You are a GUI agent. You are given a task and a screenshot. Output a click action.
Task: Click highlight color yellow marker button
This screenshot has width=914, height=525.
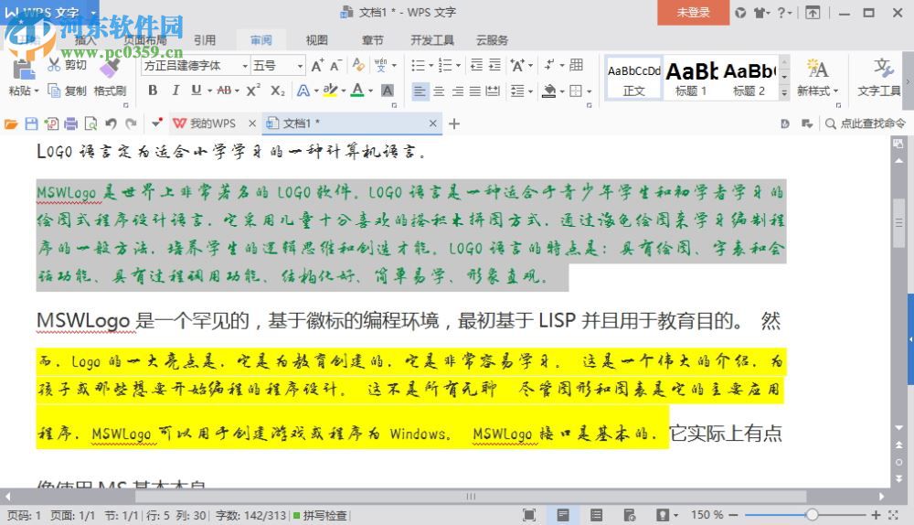tap(331, 90)
